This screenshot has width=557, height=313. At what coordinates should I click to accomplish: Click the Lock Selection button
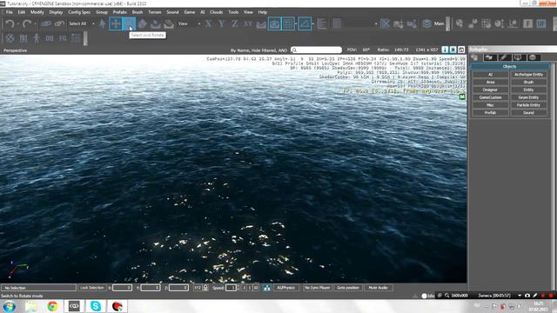pyautogui.click(x=92, y=288)
